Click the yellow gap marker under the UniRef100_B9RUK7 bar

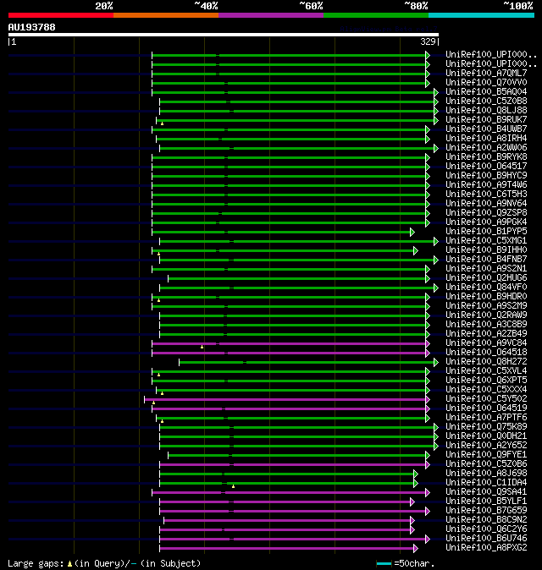163,124
